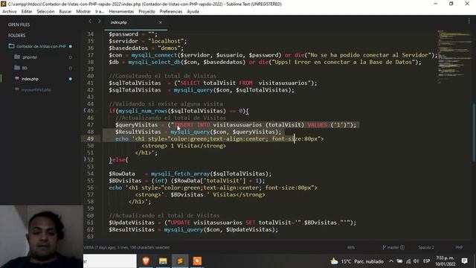Click the git status dot beside index.php

(71, 79)
